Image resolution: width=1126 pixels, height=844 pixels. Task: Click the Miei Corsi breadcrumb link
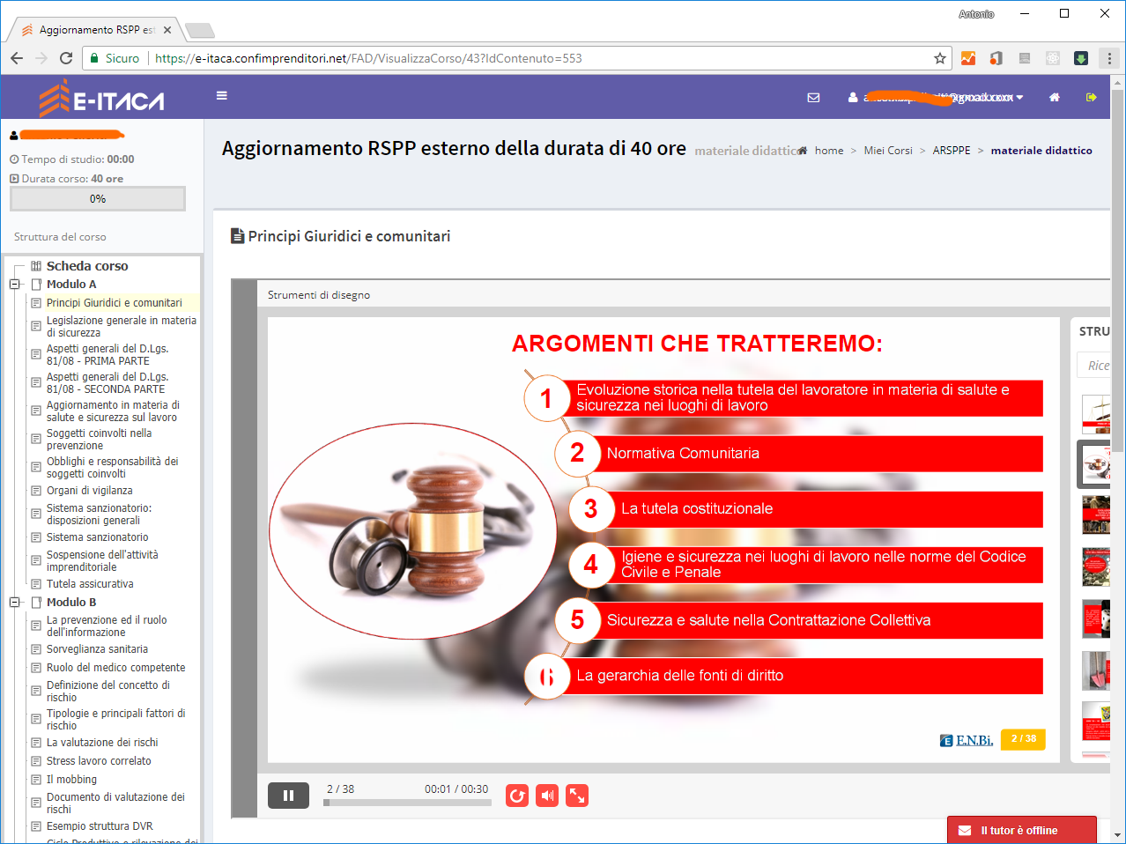[888, 151]
